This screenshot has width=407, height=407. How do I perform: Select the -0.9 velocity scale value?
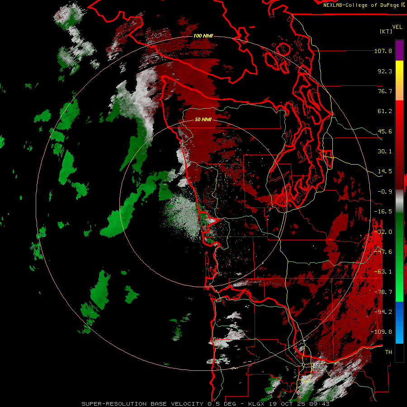pyautogui.click(x=385, y=192)
